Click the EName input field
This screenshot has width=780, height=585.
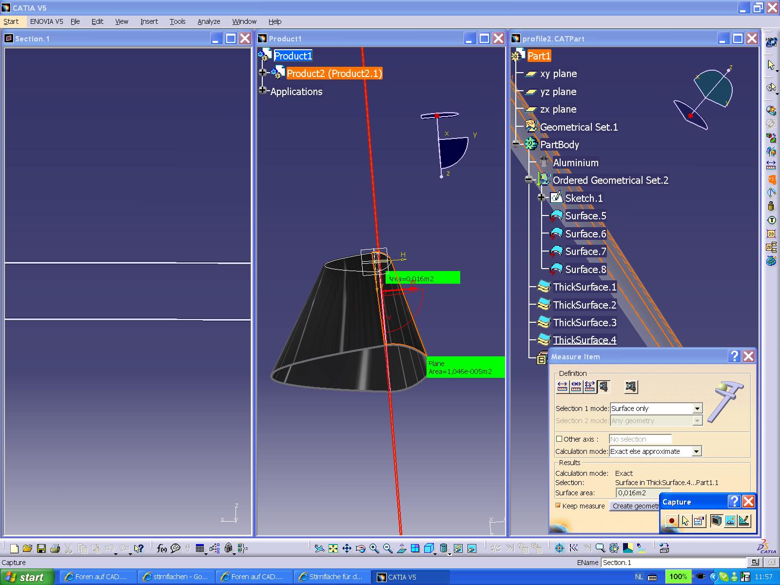pyautogui.click(x=673, y=563)
